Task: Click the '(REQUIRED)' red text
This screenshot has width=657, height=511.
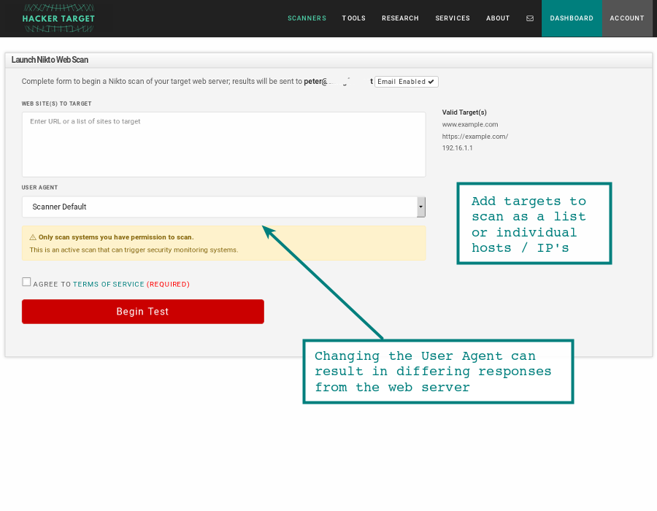Action: [168, 285]
